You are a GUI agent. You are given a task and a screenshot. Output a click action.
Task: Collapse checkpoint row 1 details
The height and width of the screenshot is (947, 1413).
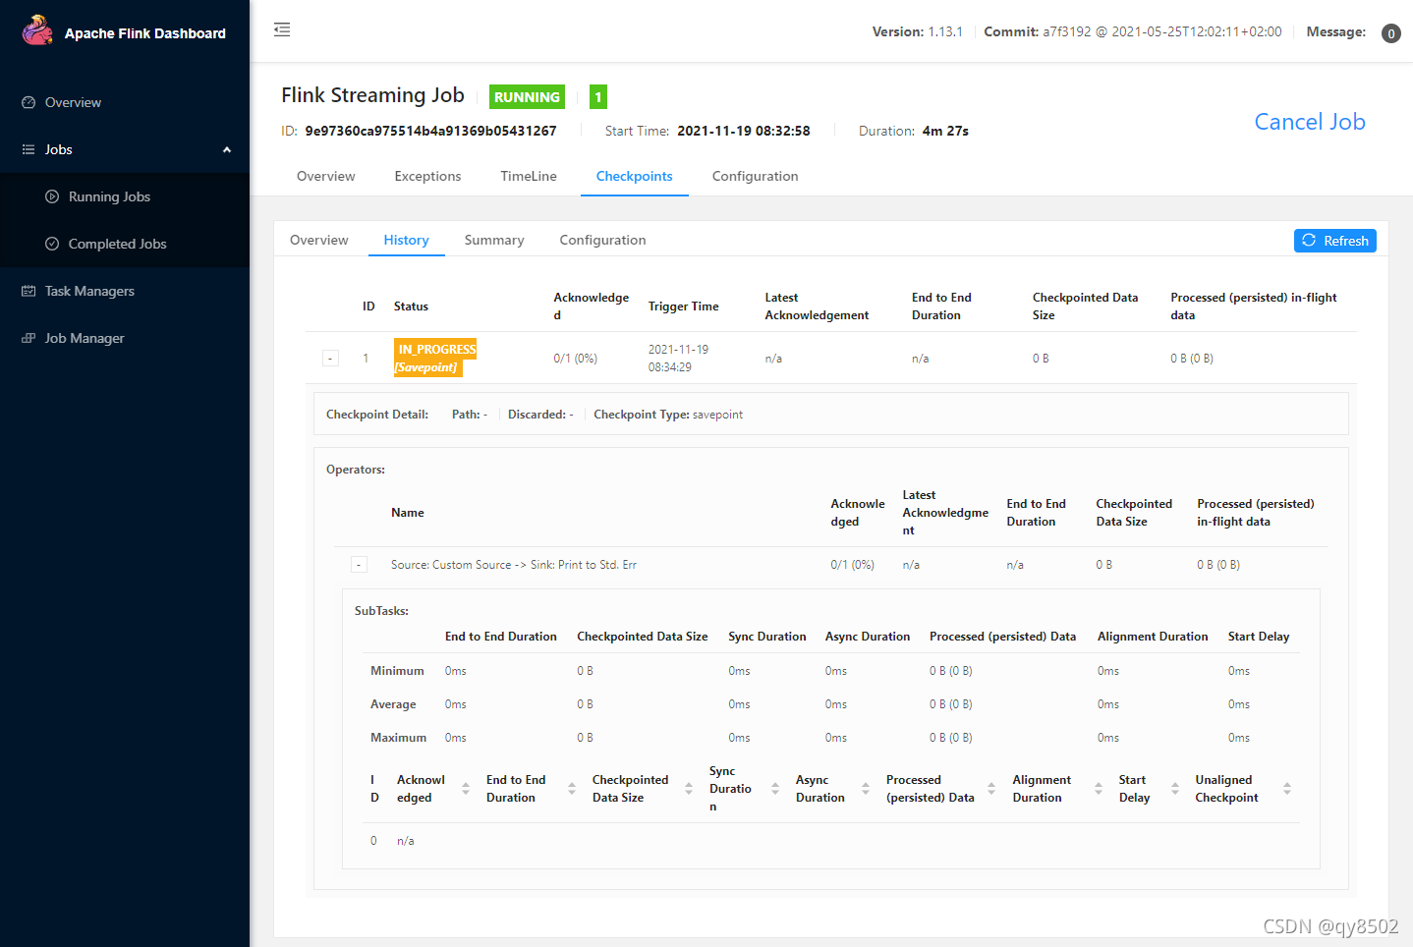331,359
